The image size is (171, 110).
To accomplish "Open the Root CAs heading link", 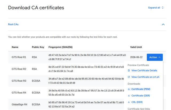I will tap(13, 24).
